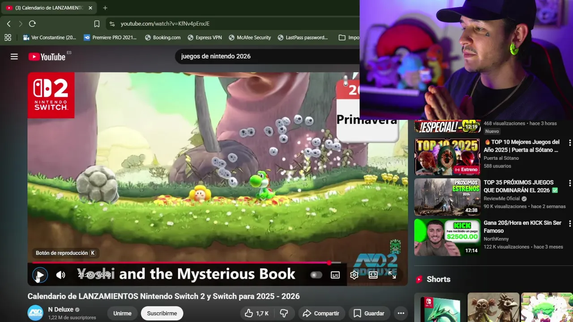Open the YouTube hamburger guide menu
573x322 pixels.
[14, 56]
